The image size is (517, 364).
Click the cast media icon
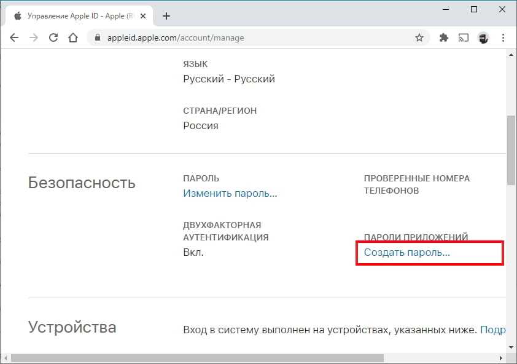464,38
